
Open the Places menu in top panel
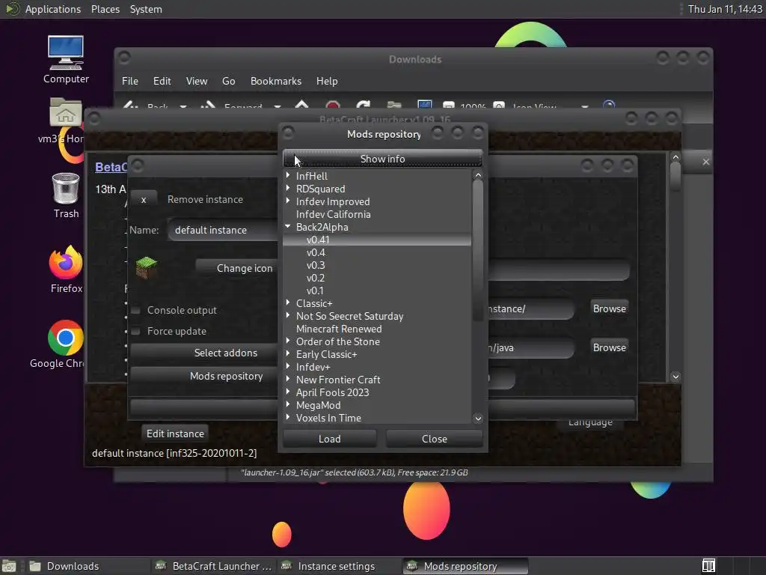point(105,9)
